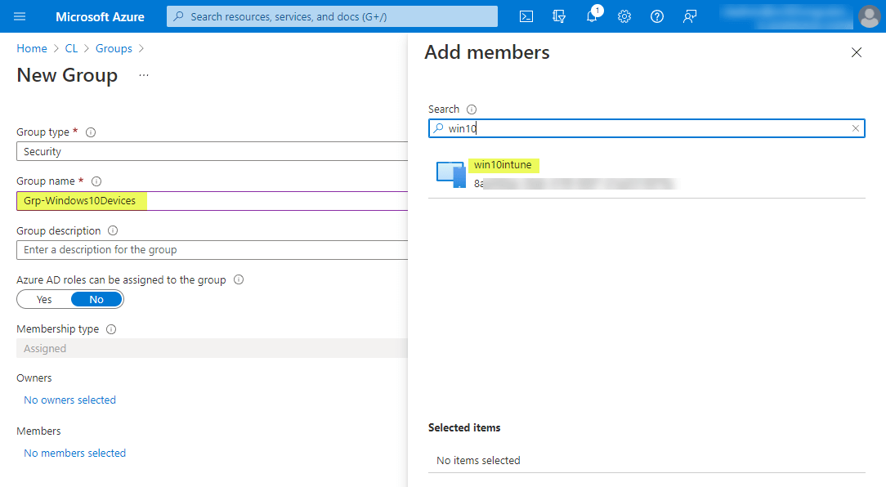The width and height of the screenshot is (886, 487).
Task: Navigate to Groups breadcrumb
Action: click(x=114, y=48)
